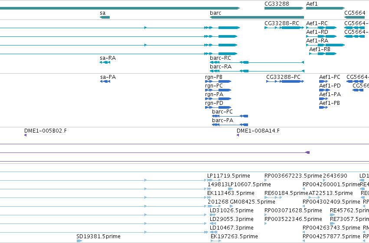Viewport: 369px width, 243px height.
Task: Select the barc-RC transcript label
Action: pyautogui.click(x=221, y=58)
